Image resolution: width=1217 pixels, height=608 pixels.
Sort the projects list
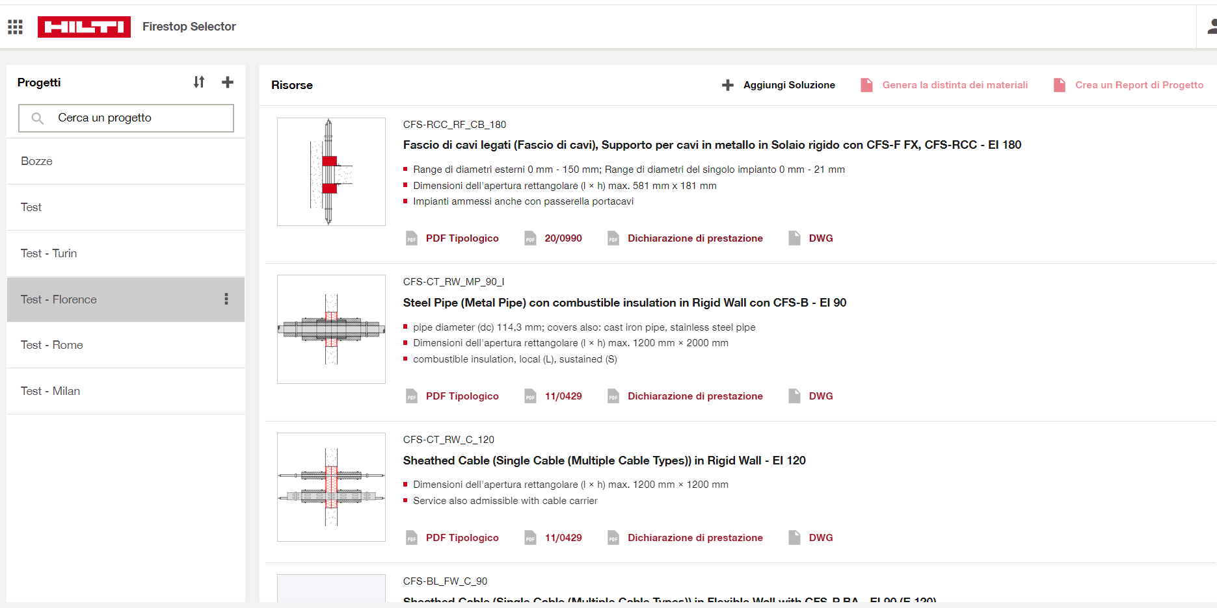click(x=199, y=82)
